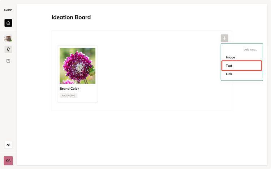Image resolution: width=271 pixels, height=169 pixels.
Task: Click the Add new... label
Action: [250, 50]
